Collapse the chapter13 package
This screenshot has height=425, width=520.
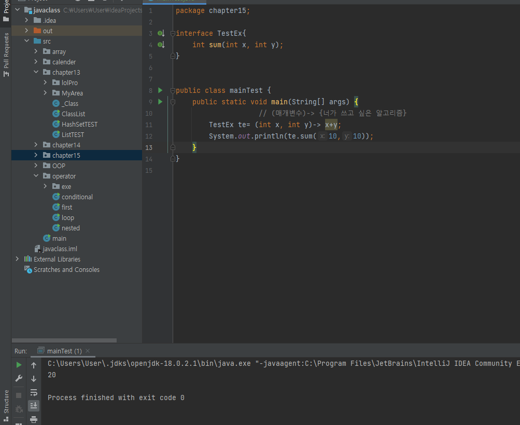[36, 72]
